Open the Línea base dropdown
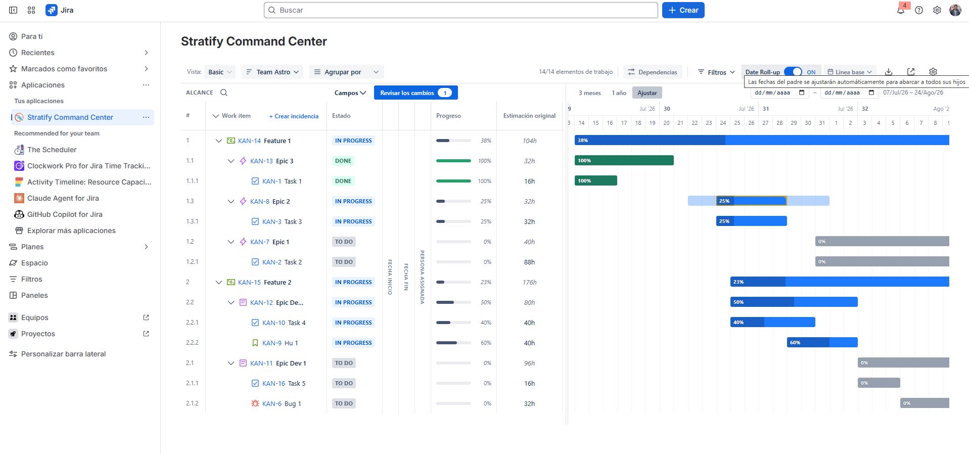The height and width of the screenshot is (454, 969). [x=850, y=72]
